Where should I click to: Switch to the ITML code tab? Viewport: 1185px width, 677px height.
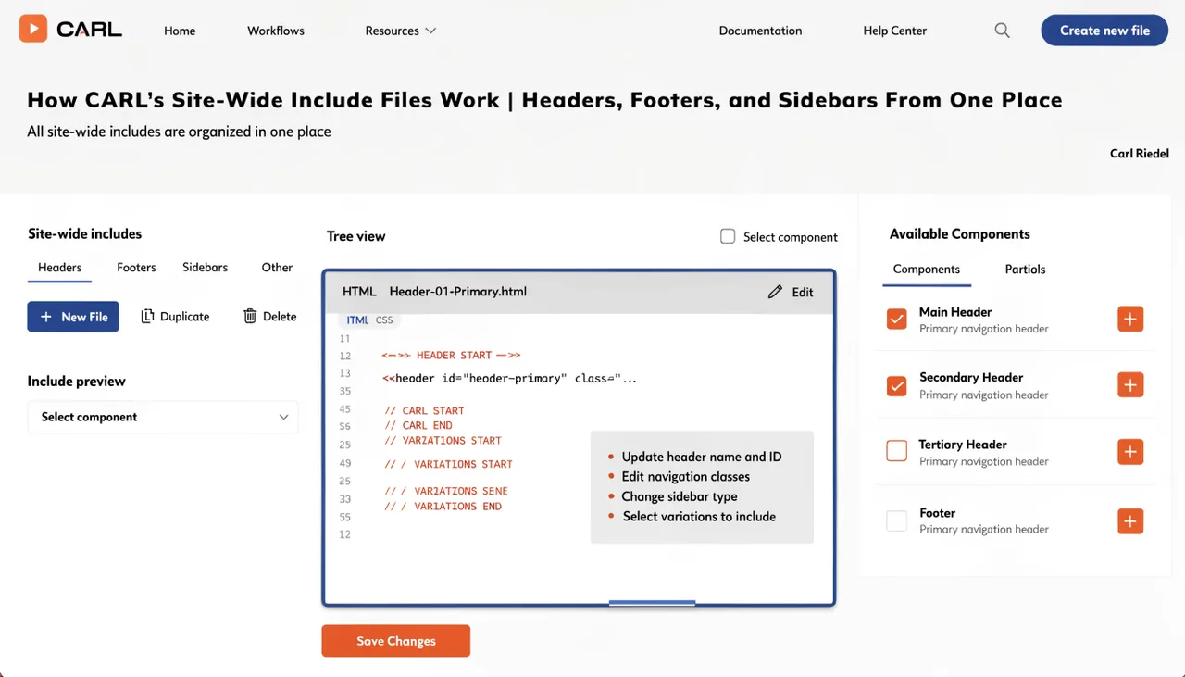point(357,320)
